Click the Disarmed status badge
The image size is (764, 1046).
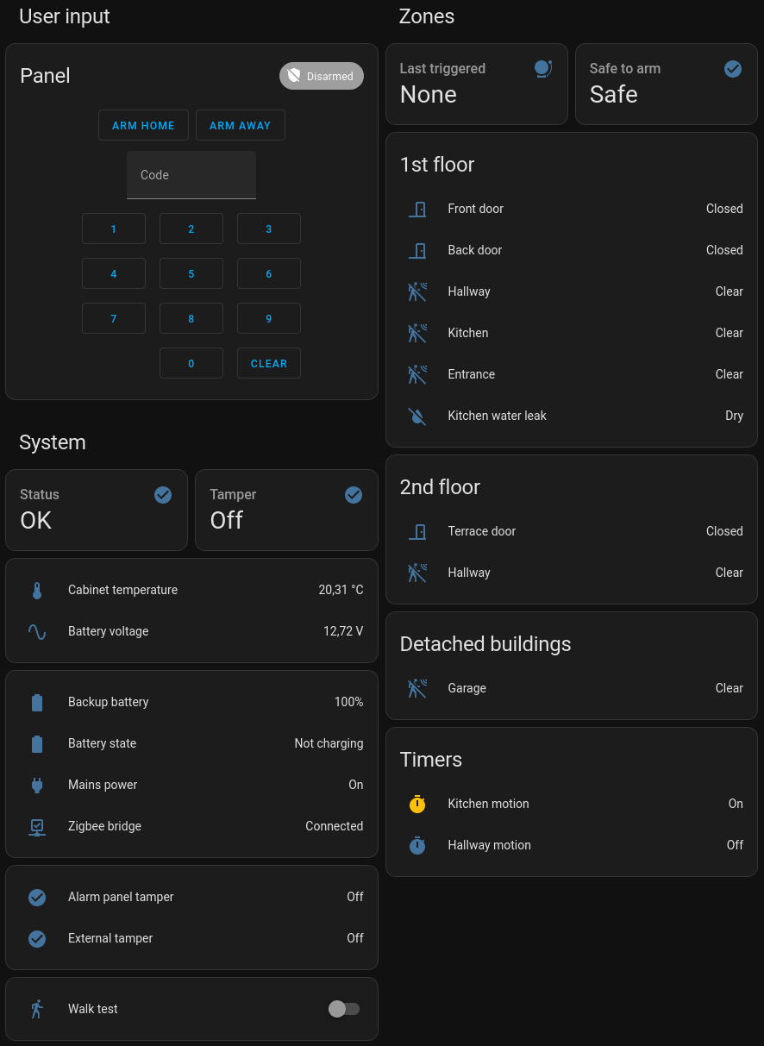[x=322, y=76]
